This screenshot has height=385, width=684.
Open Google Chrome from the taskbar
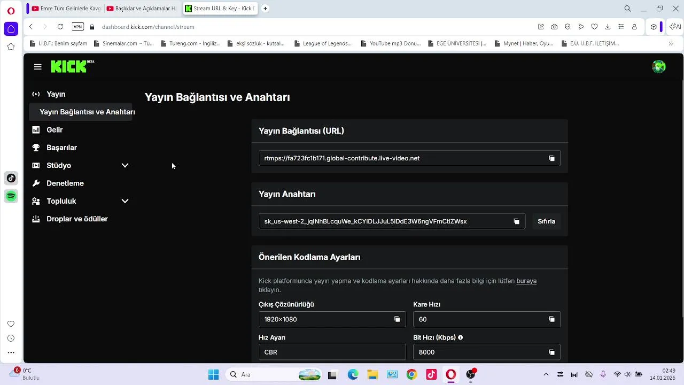click(411, 374)
